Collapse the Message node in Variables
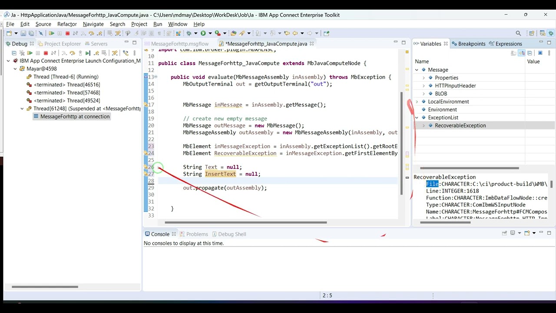 click(417, 70)
